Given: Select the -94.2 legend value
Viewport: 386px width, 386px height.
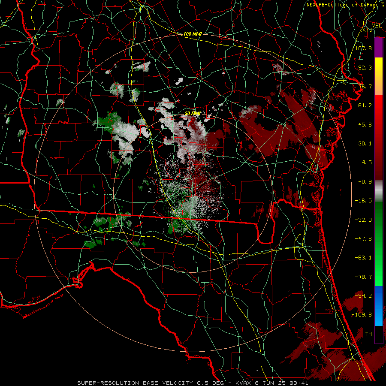Looking at the screenshot, I should 363,296.
